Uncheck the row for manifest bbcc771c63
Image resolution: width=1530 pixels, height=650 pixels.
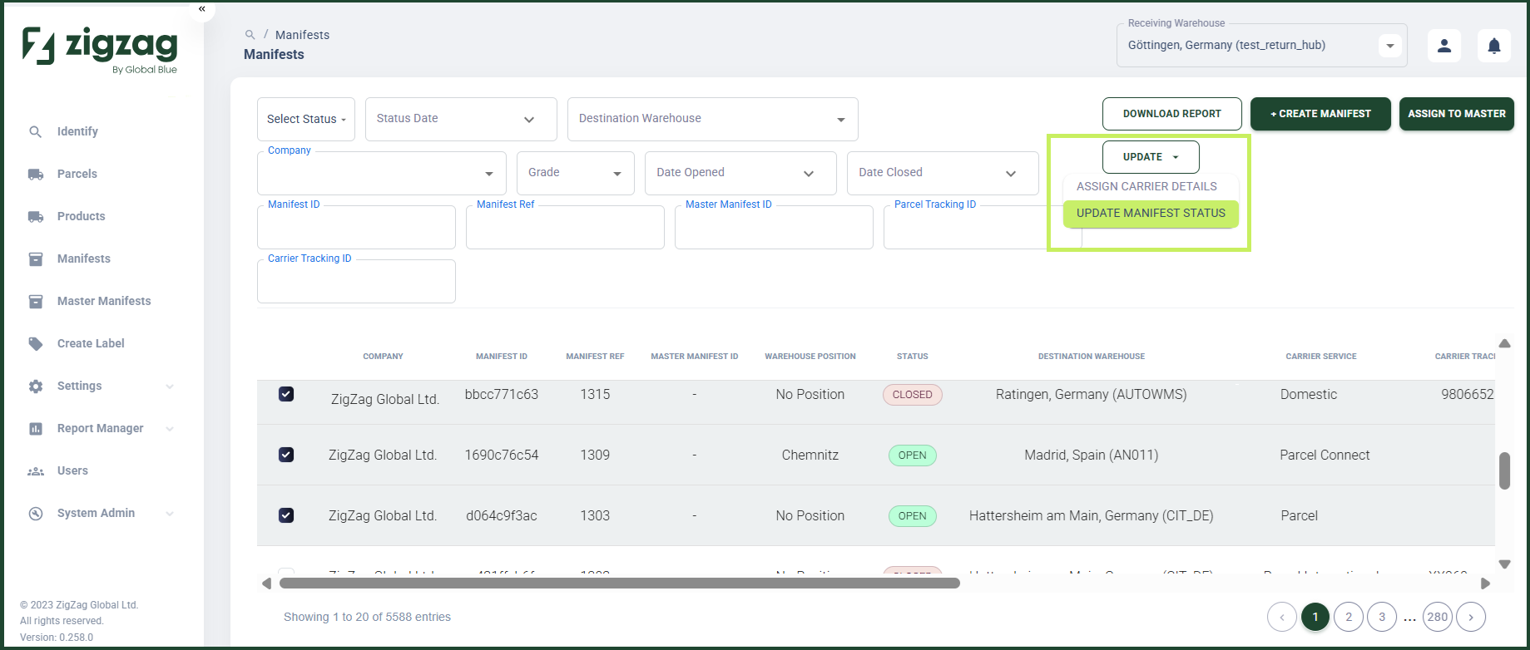pos(286,394)
